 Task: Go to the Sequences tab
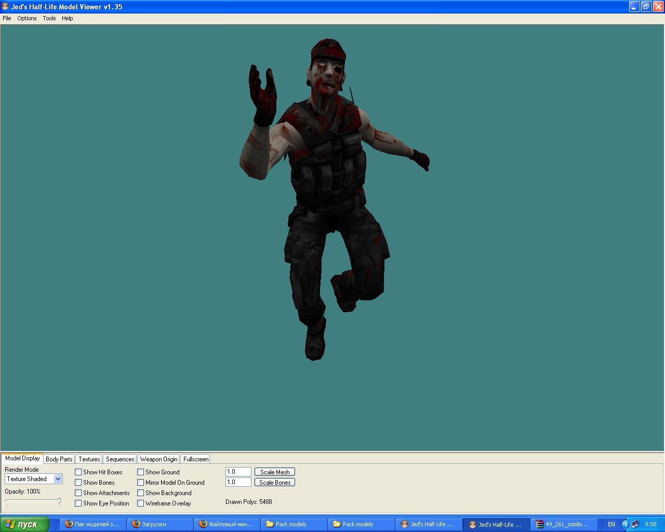pos(120,459)
